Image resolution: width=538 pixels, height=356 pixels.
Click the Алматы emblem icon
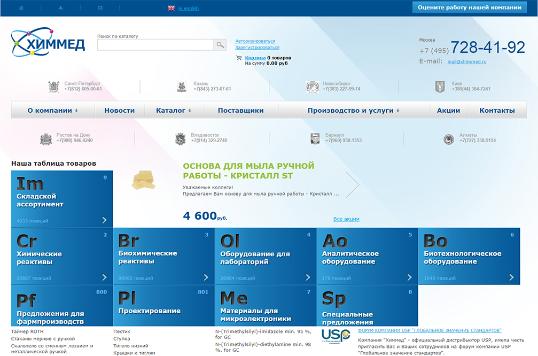tap(449, 139)
